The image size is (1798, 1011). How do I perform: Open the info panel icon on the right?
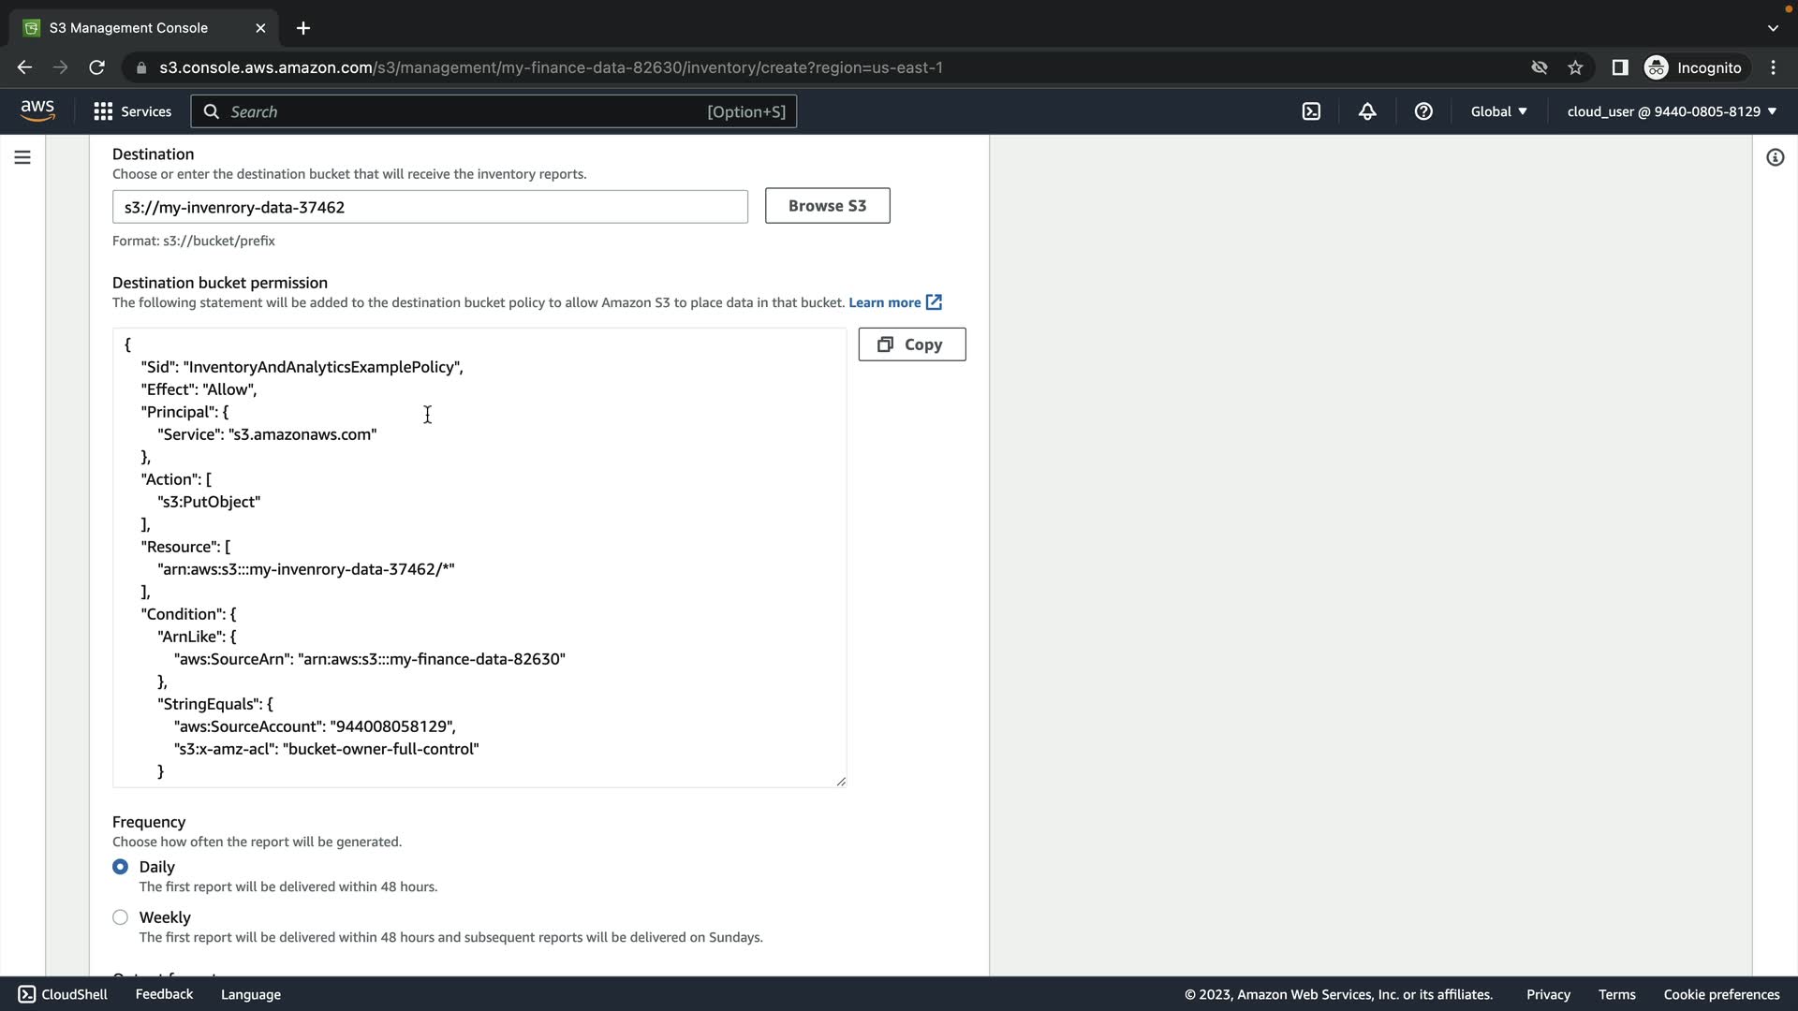click(1775, 157)
